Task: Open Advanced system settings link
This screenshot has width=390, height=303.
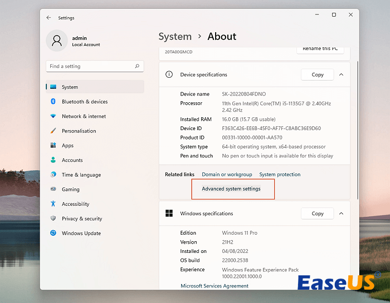Action: (231, 189)
